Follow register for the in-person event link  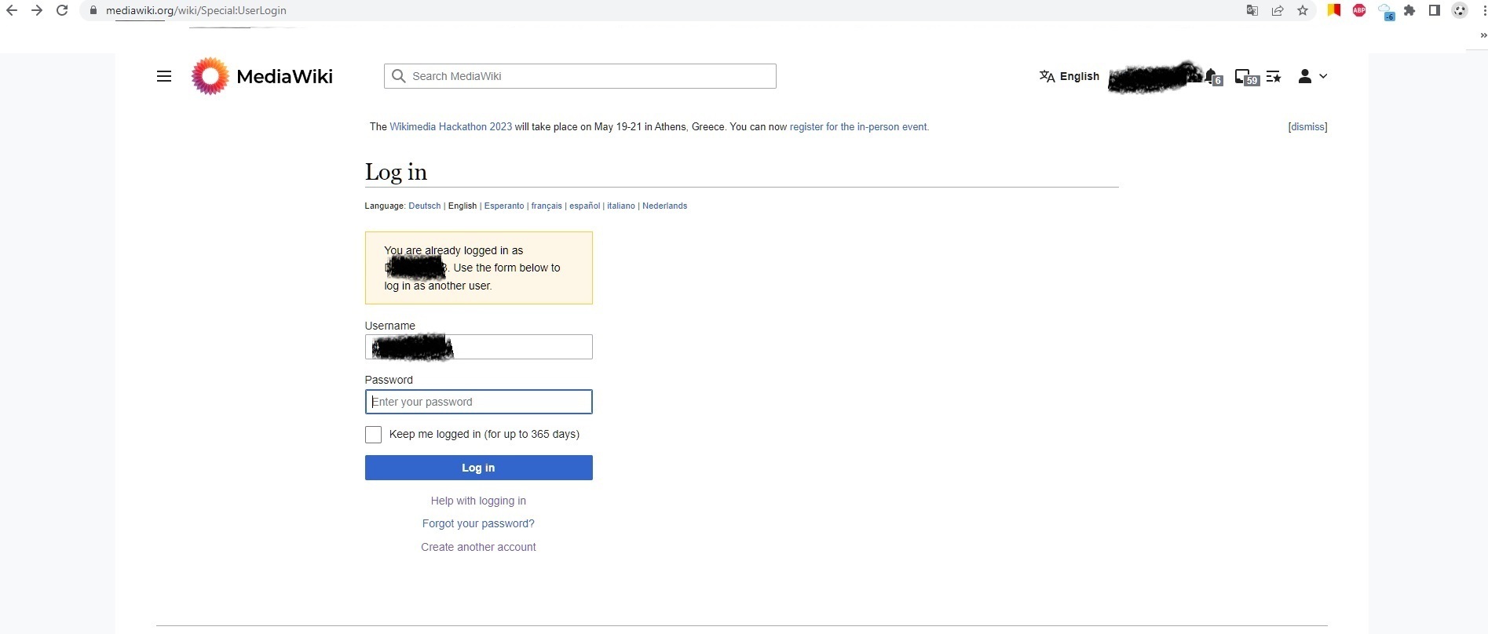coord(858,126)
